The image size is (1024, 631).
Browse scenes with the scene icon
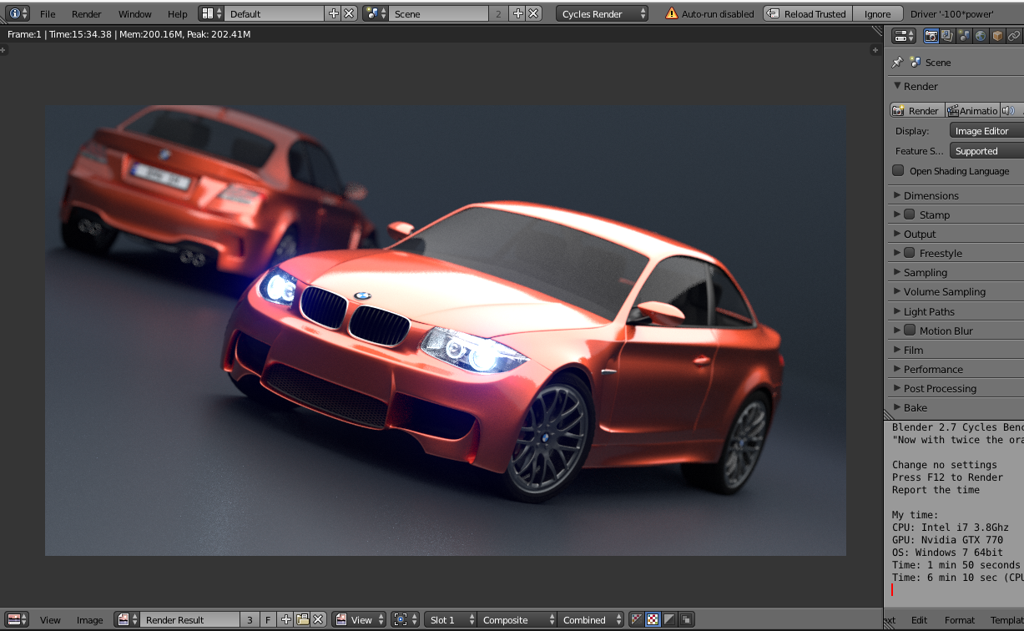click(376, 13)
